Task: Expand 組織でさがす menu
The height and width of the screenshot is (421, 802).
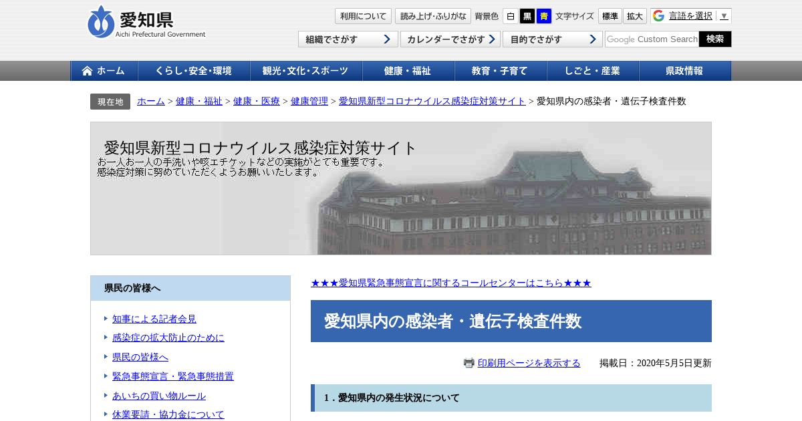Action: (348, 39)
